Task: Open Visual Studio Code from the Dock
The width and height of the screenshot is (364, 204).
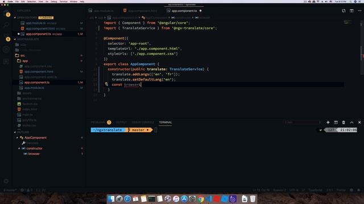Action: tap(209, 199)
